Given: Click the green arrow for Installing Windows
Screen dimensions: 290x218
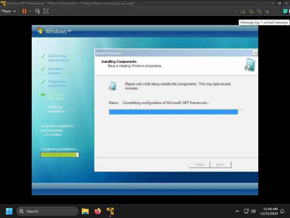Looking at the screenshot, I should point(43,95).
